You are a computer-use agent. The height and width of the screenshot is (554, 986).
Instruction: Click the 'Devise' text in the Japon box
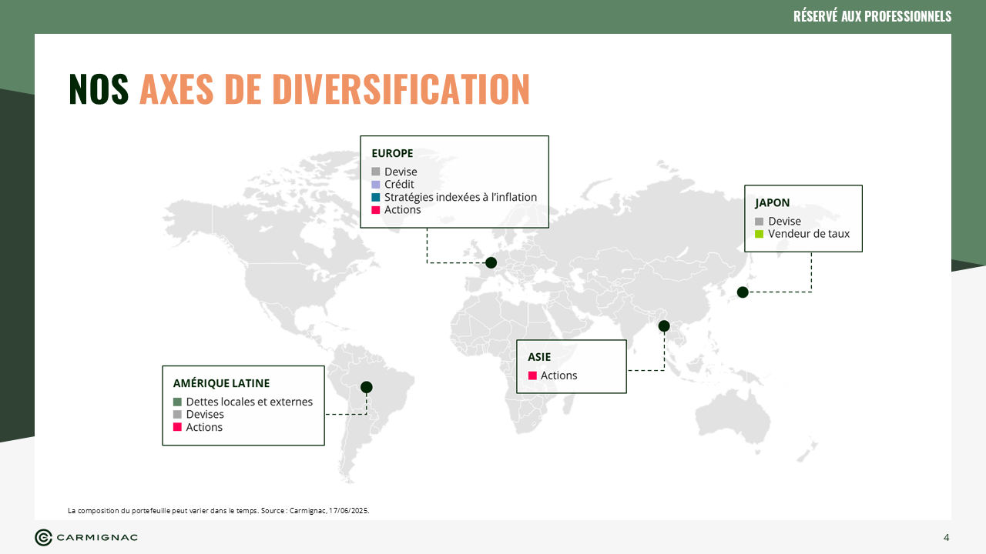tap(784, 222)
